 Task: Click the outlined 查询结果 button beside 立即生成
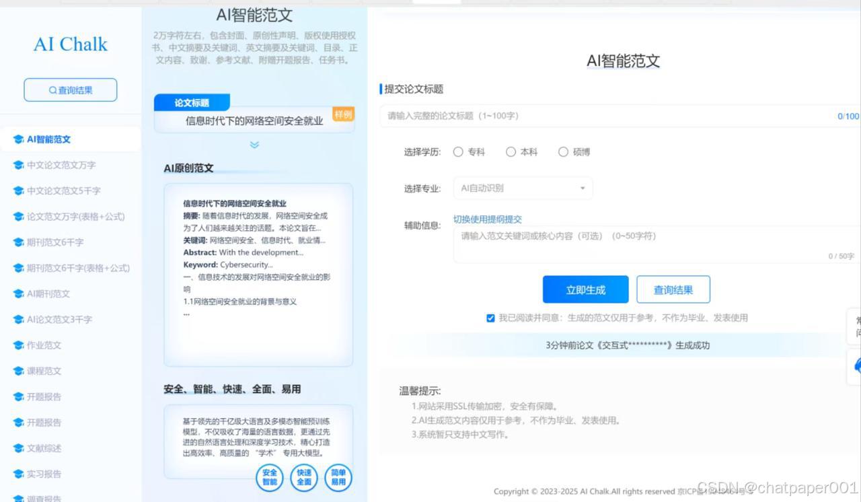[x=673, y=290]
